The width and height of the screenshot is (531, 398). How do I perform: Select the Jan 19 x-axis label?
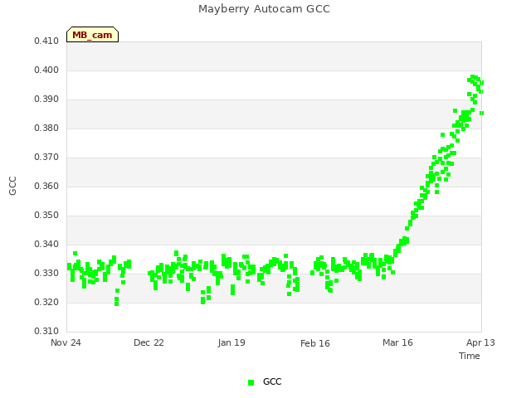click(231, 342)
